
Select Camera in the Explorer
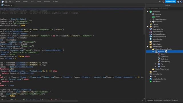(158, 14)
